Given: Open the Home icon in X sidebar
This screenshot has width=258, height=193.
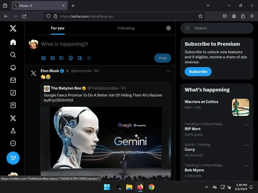Looking at the screenshot, I should click(x=13, y=42).
